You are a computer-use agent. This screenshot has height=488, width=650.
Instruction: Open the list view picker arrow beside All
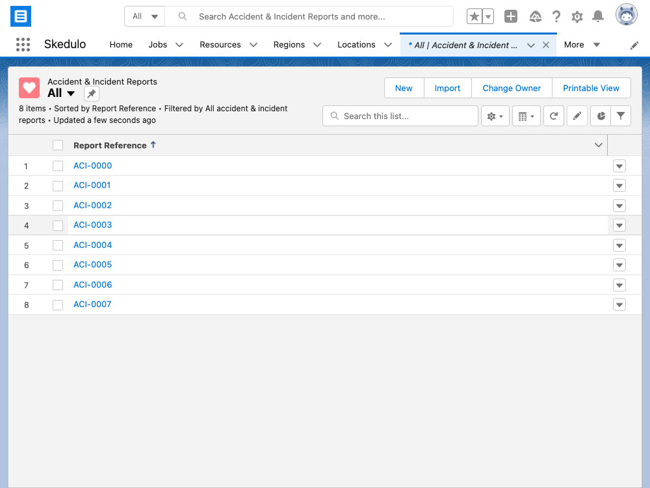(x=71, y=93)
